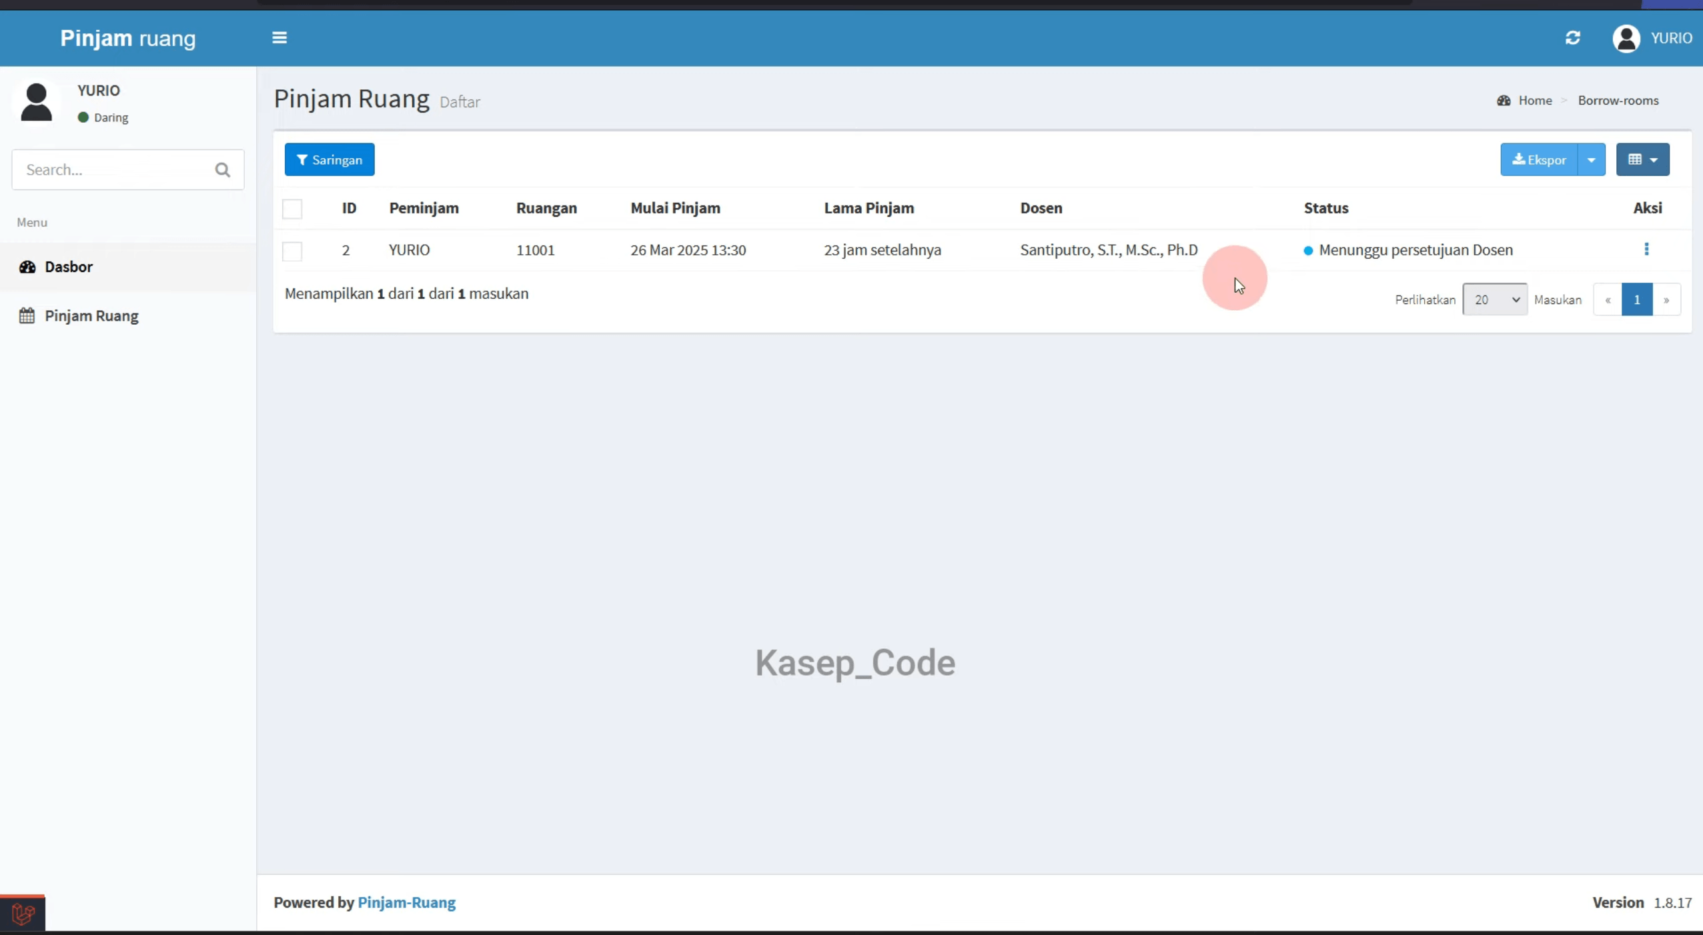Screen dimensions: 1703x935
Task: Open the three-dot action menu for row 2
Action: (1646, 249)
